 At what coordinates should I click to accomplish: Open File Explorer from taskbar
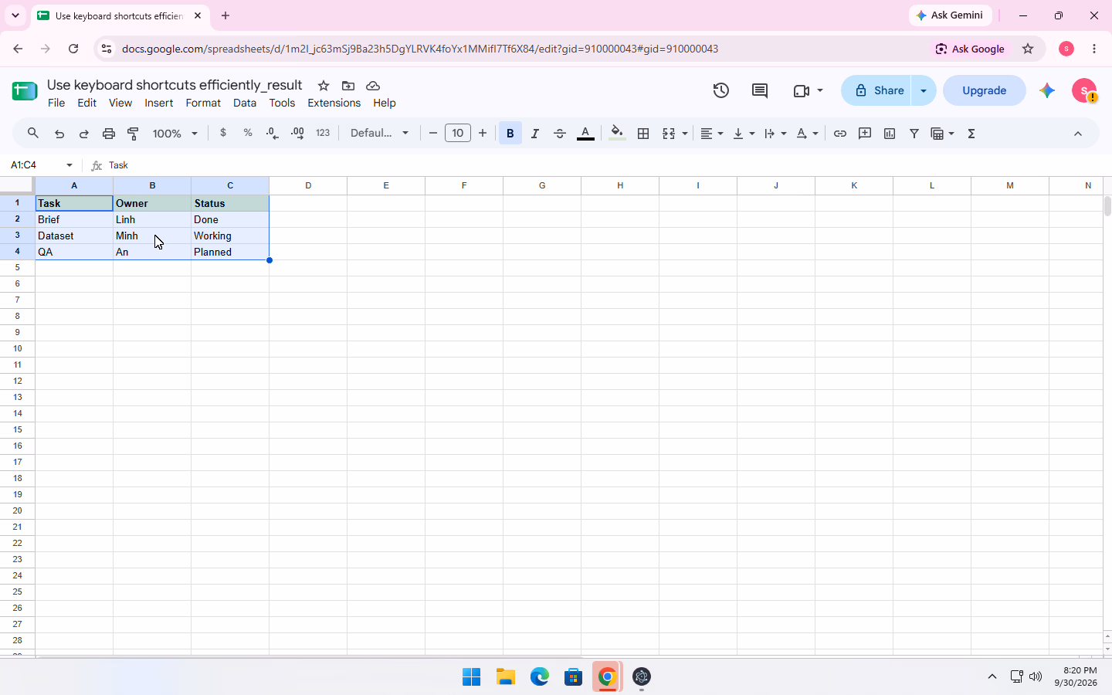(x=506, y=677)
